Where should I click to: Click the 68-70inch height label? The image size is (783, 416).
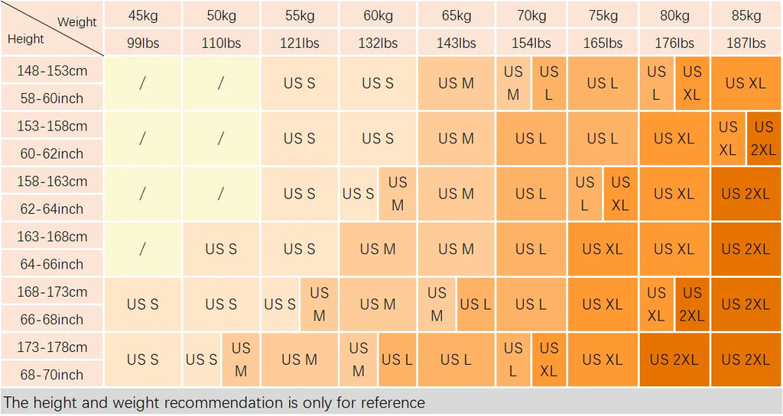click(52, 374)
